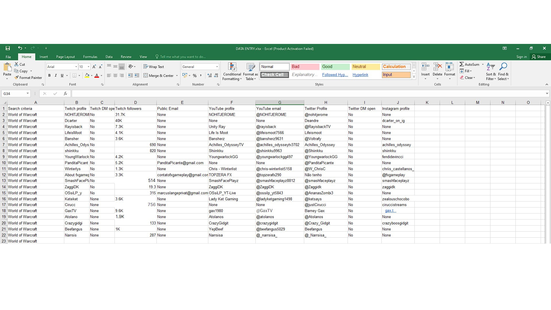Click the gax.t hyperlink cell
551x310 pixels.
(x=390, y=211)
